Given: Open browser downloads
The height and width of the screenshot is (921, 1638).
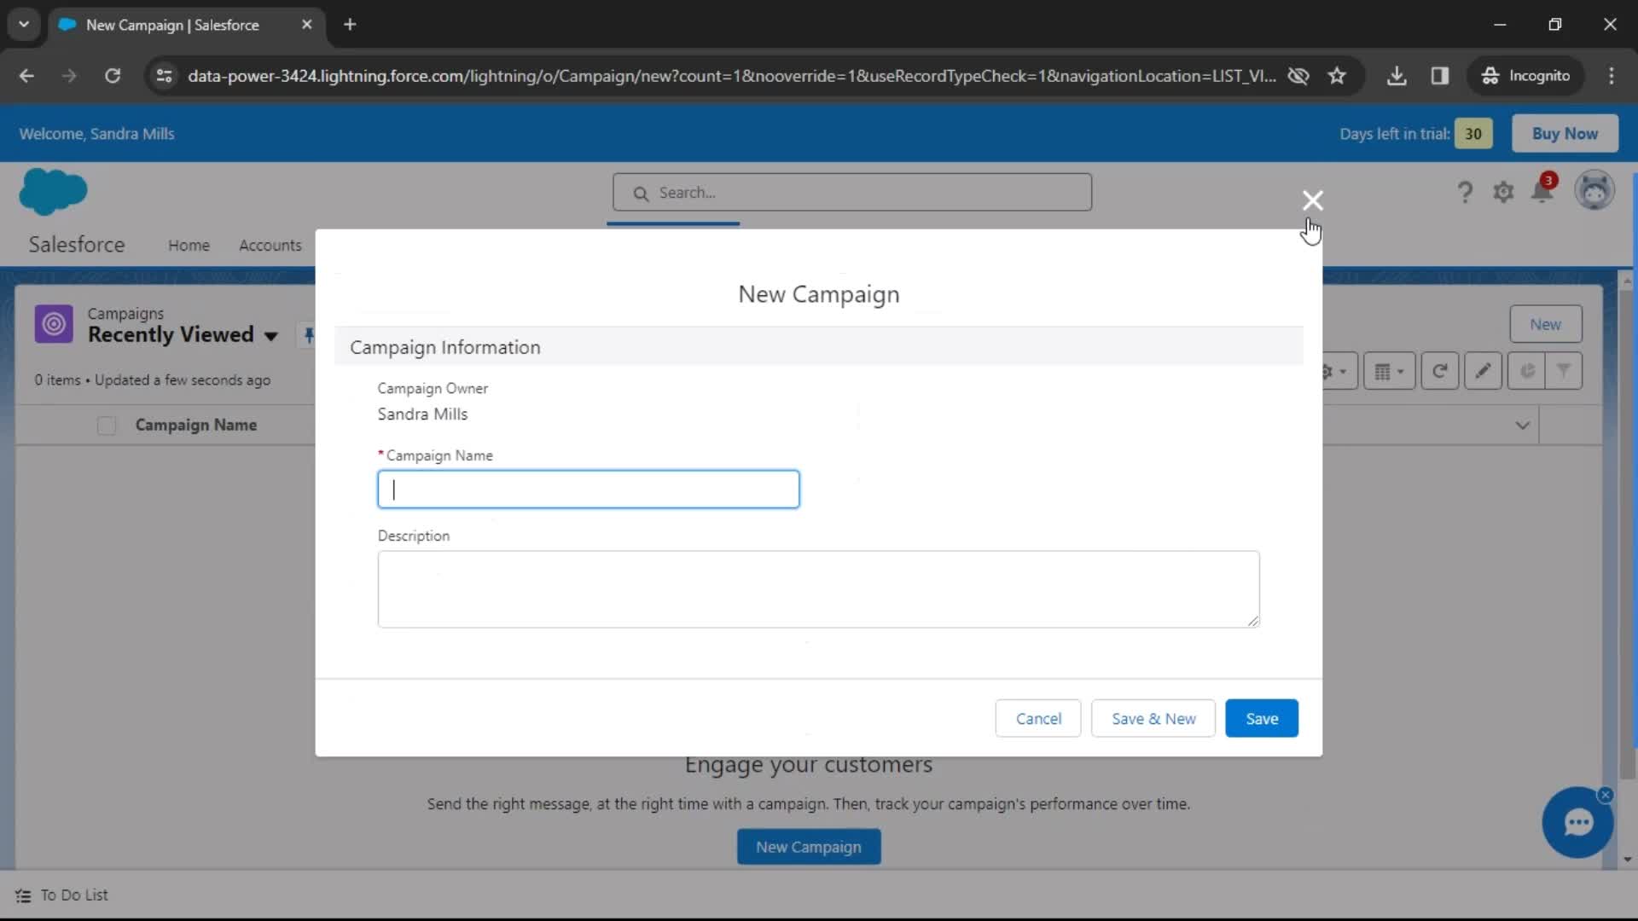Looking at the screenshot, I should (x=1397, y=76).
